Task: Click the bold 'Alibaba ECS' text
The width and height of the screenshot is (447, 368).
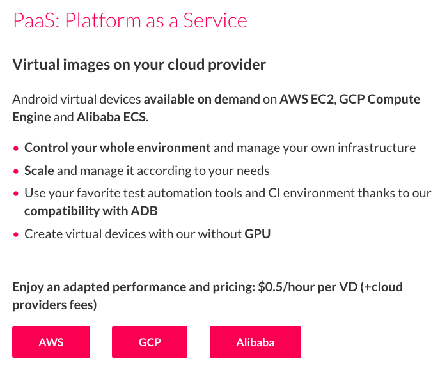Action: point(111,117)
